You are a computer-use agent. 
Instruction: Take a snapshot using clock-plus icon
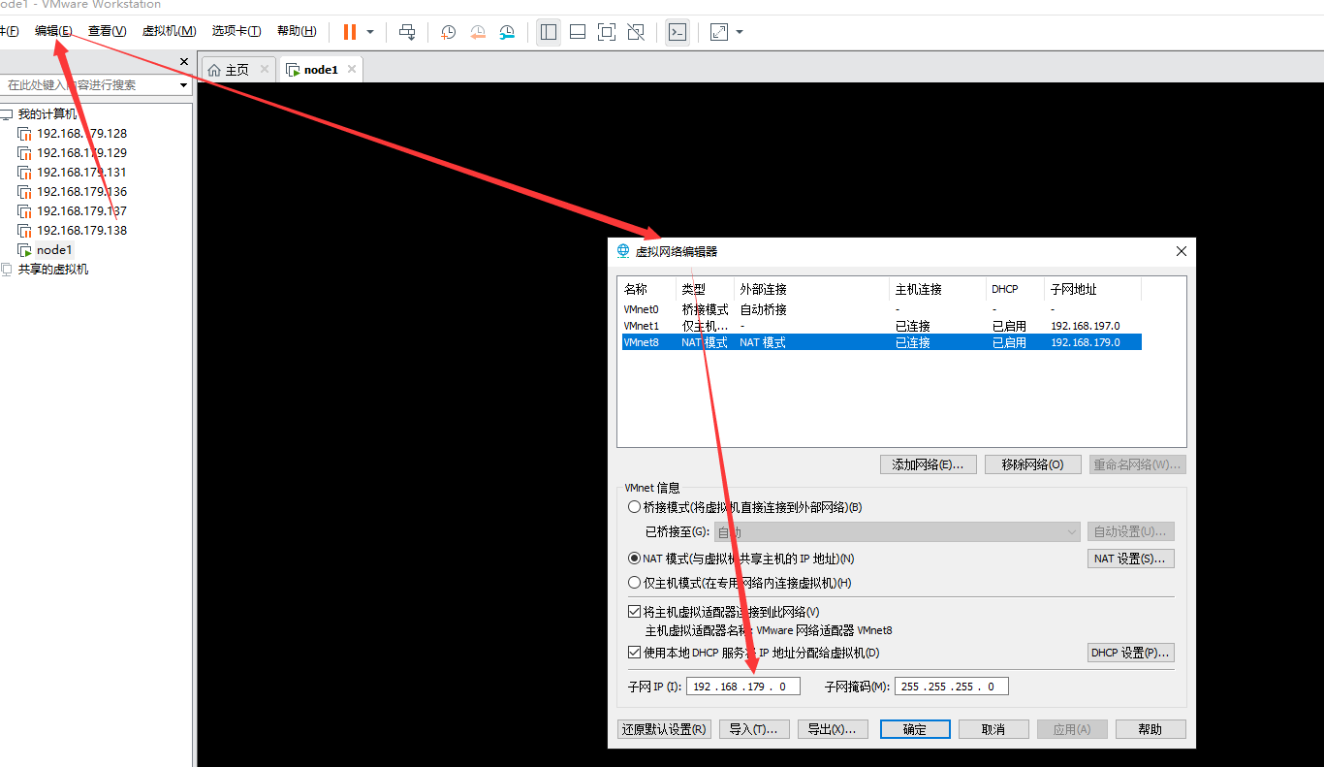(x=448, y=32)
